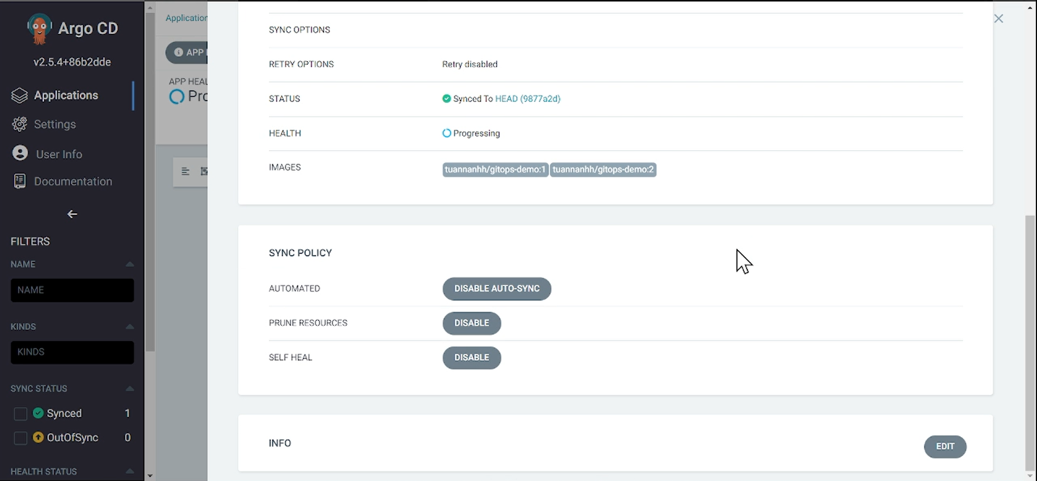The image size is (1037, 481).
Task: Click the list view icon in toolbar
Action: click(x=185, y=171)
